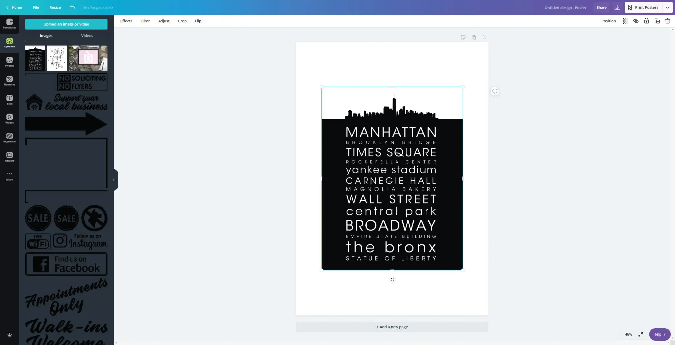
Task: Switch to the Images tab
Action: click(x=46, y=36)
